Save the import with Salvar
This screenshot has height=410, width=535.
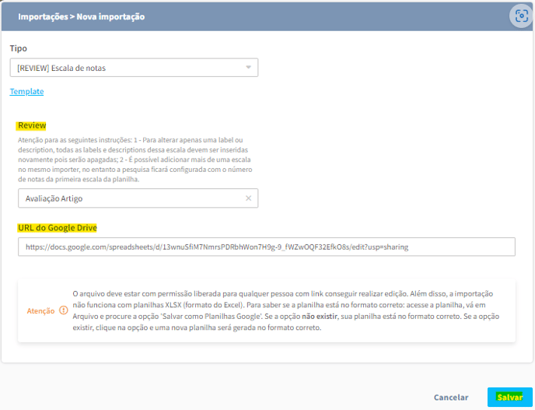pyautogui.click(x=510, y=397)
